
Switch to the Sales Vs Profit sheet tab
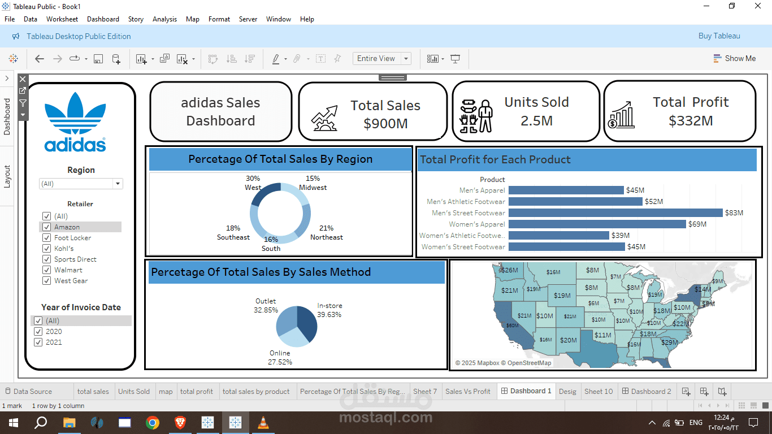tap(468, 391)
